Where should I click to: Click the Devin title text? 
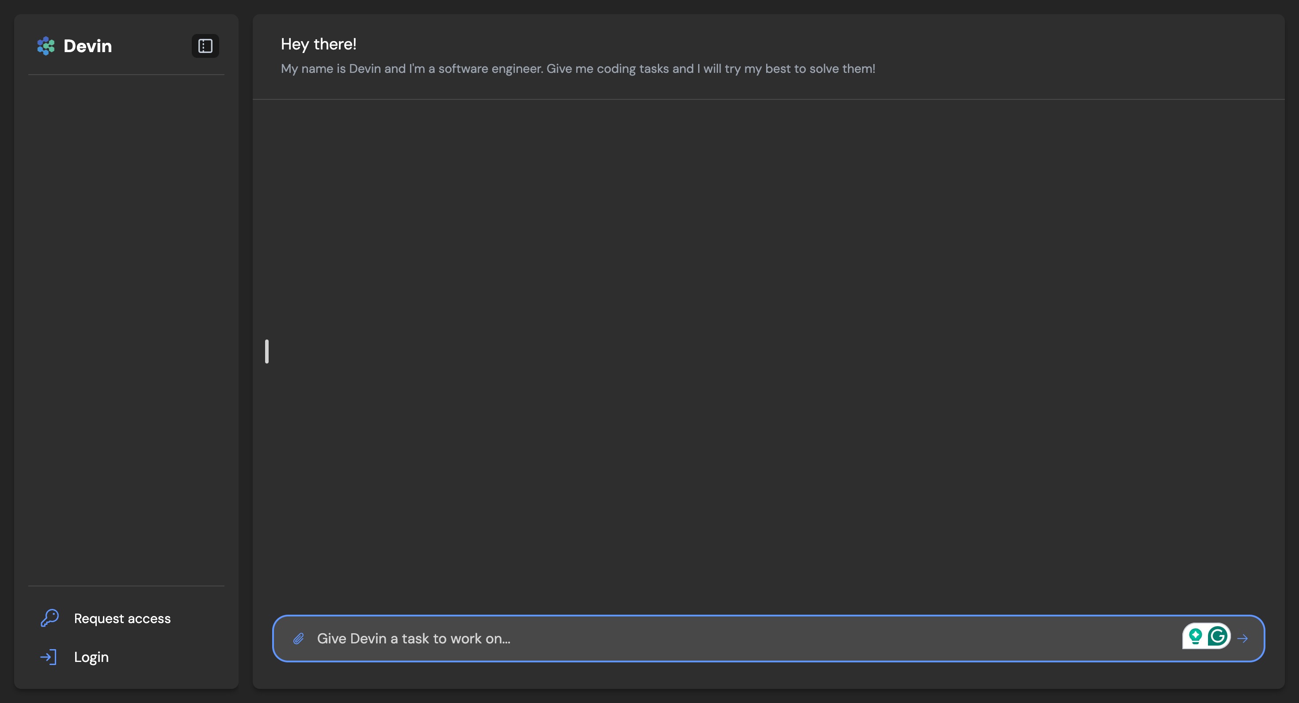click(88, 46)
